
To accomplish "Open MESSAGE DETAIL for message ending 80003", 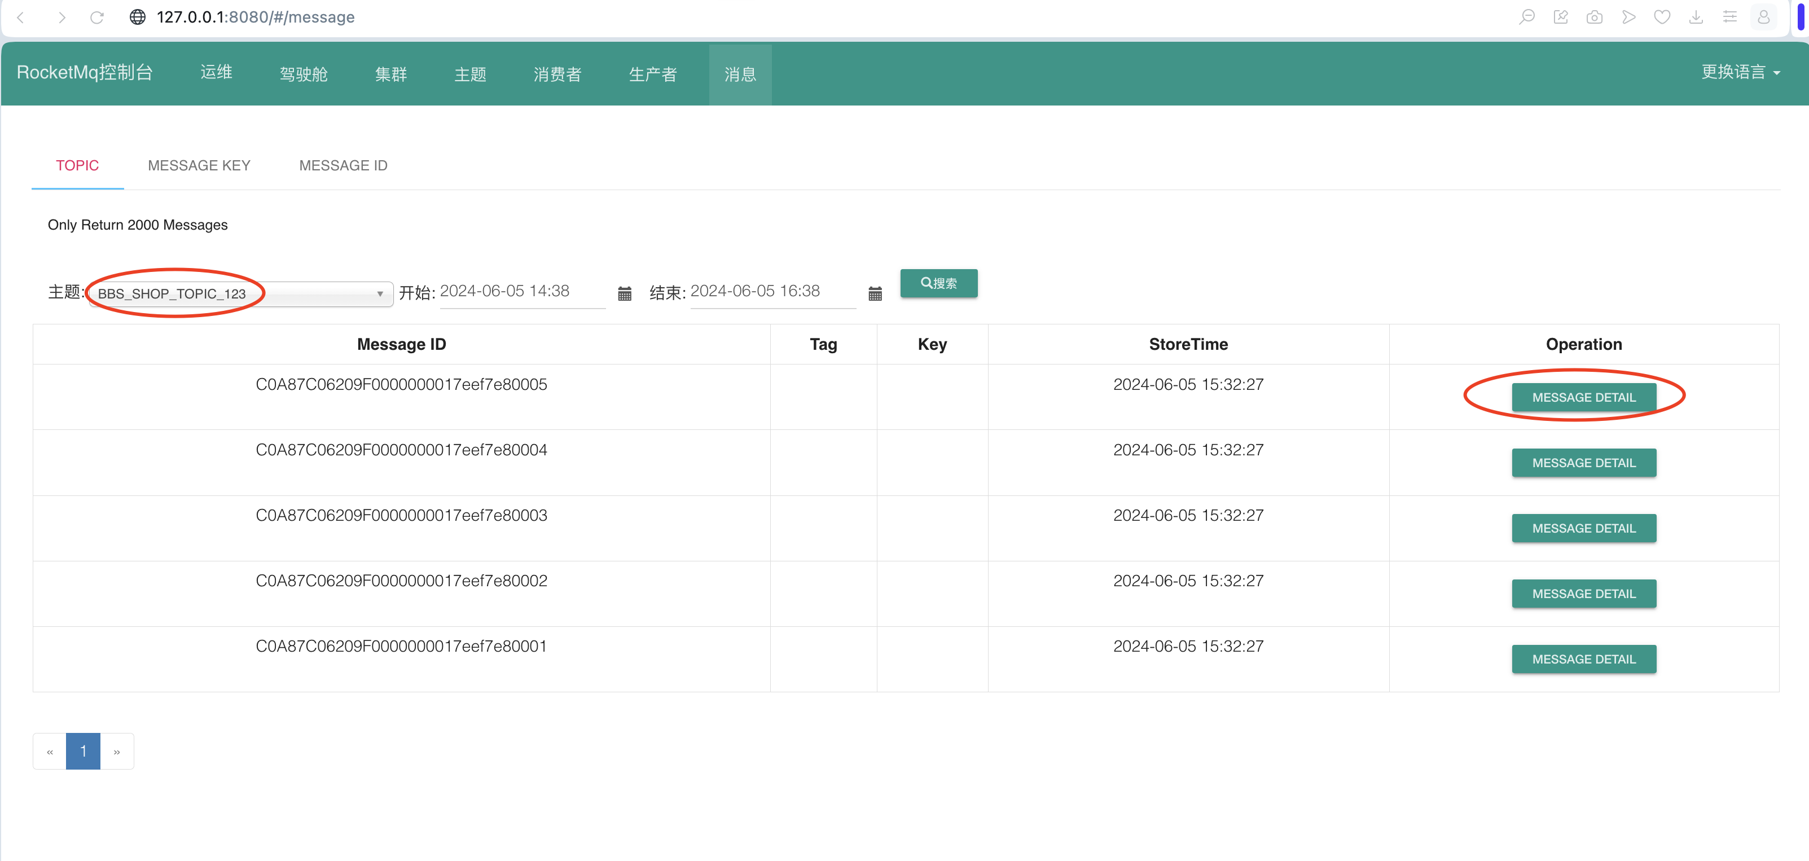I will click(x=1584, y=528).
